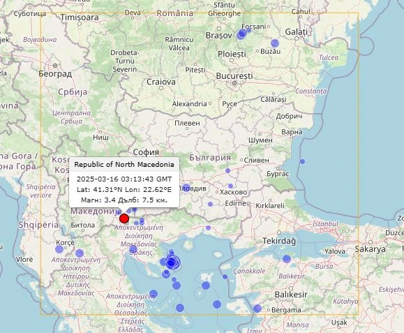Click the Lat 41.31°N Lon 22.62°E line
Screen dimensions: 404x333
click(124, 189)
